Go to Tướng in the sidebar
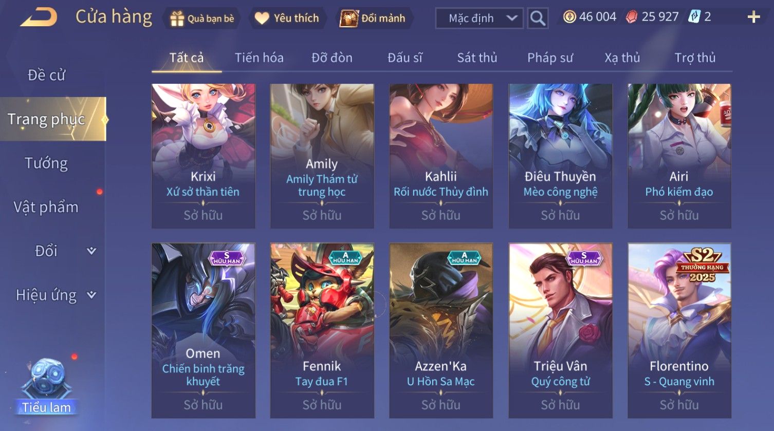 [46, 163]
